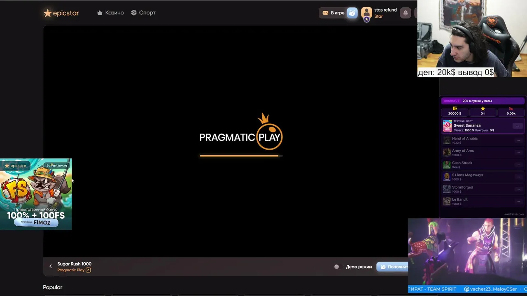Image resolution: width=527 pixels, height=296 pixels.
Task: Click the 20000 $ balance stat
Action: (x=455, y=113)
